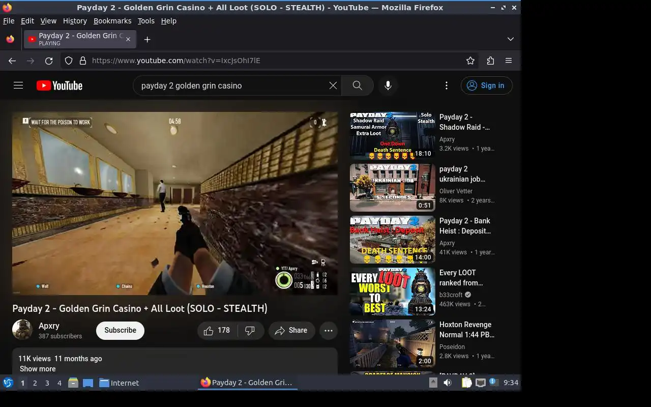Switch to workspace 4

[x=59, y=383]
